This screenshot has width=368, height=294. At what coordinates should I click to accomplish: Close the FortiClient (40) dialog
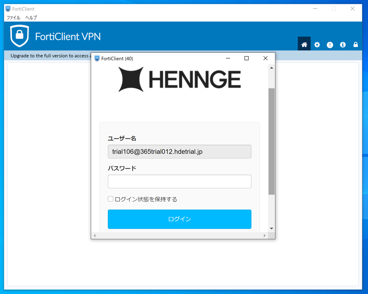coord(265,58)
